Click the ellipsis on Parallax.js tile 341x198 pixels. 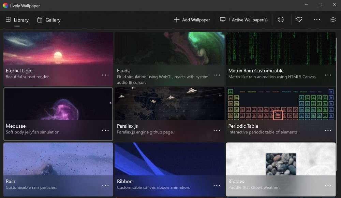217,130
